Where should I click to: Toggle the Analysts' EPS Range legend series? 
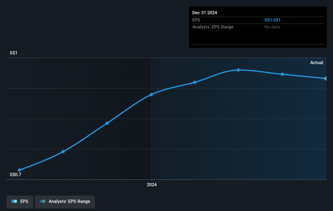point(65,202)
